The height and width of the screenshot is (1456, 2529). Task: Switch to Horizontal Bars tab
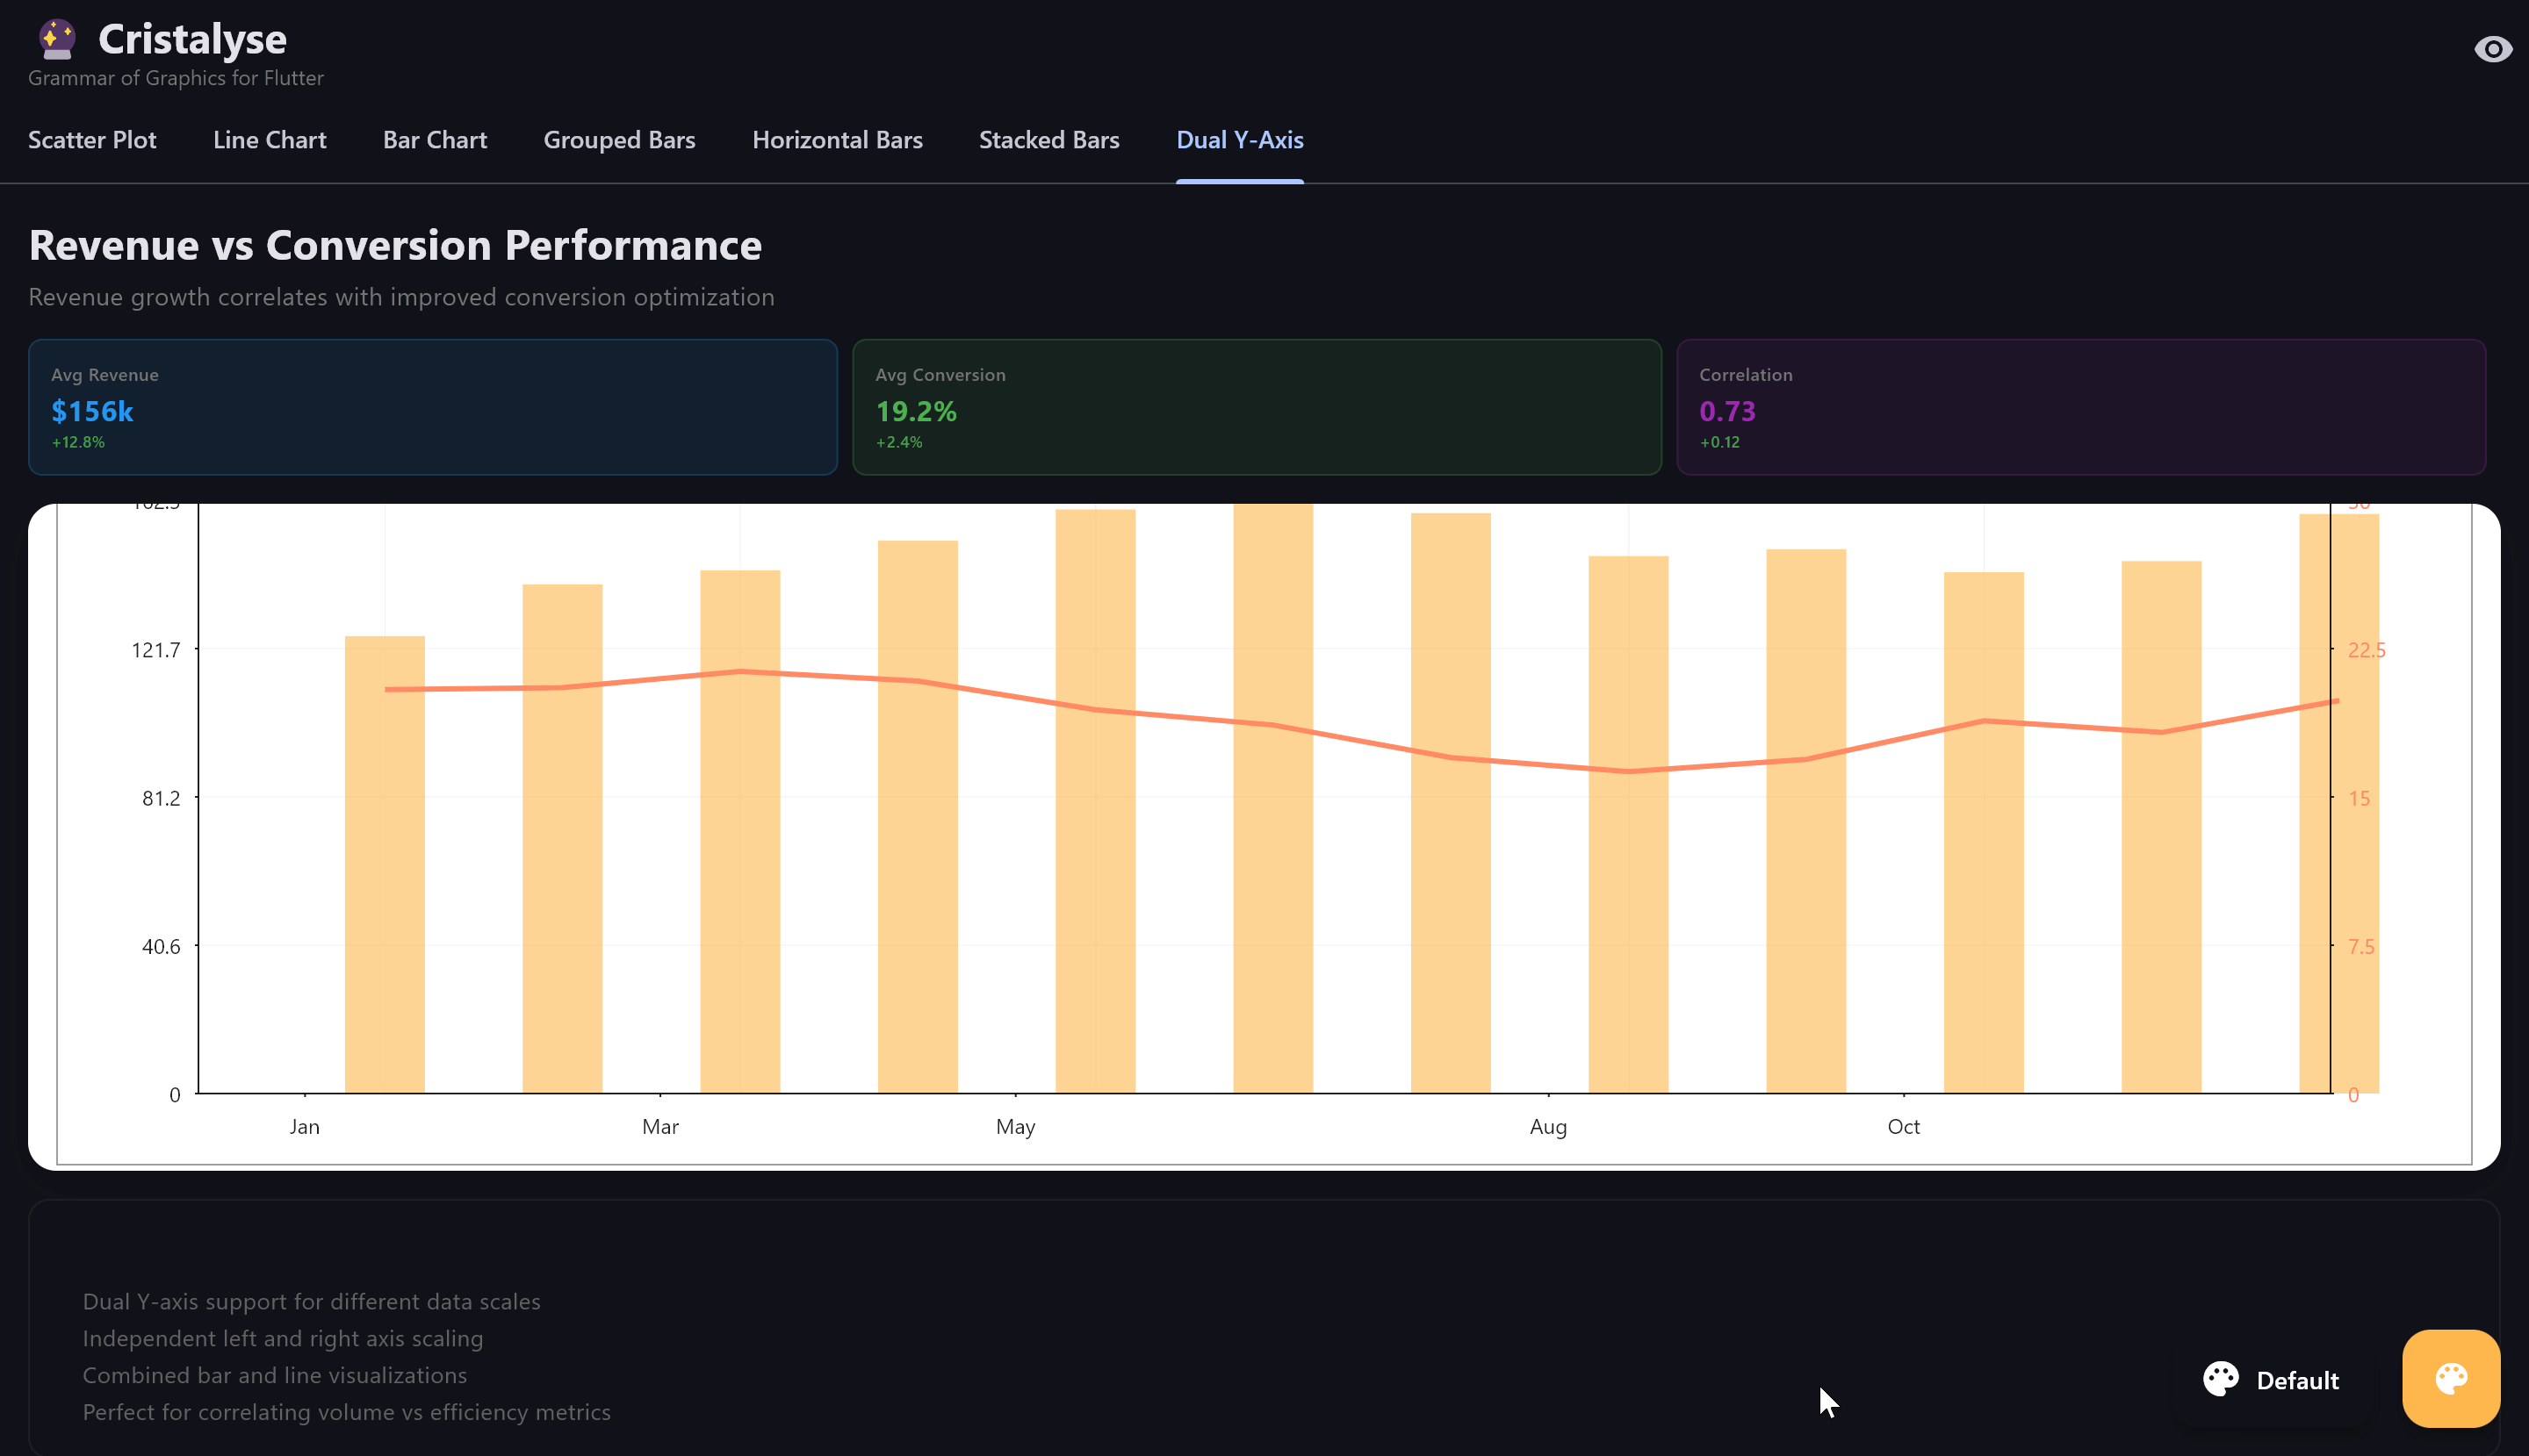[x=838, y=140]
